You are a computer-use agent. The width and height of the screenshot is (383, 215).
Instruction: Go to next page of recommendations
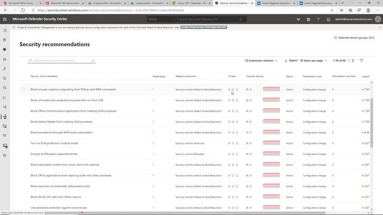tap(353, 60)
